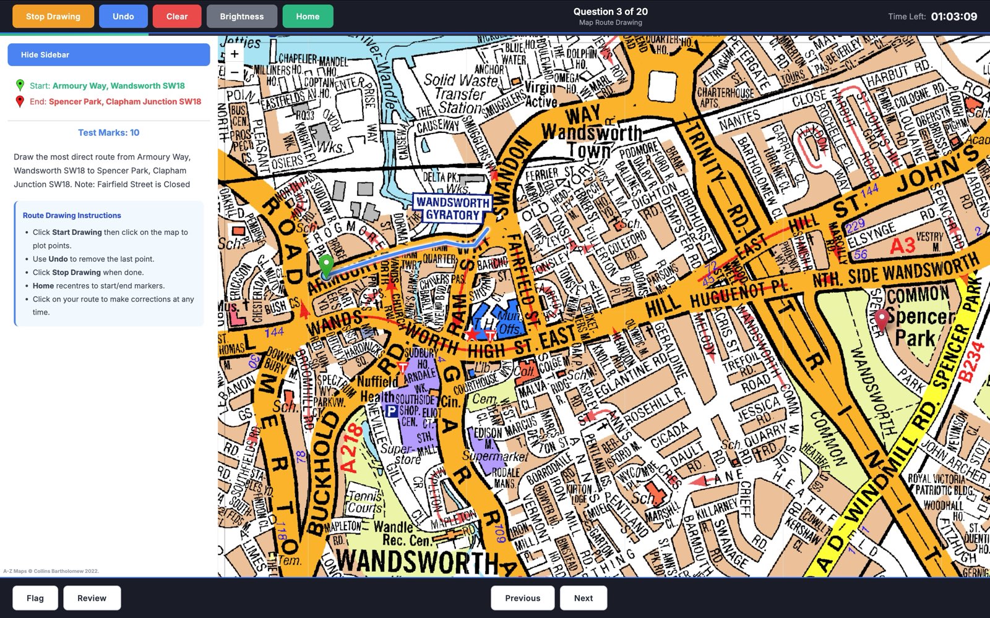Flag this question
The image size is (990, 618).
[x=35, y=598]
